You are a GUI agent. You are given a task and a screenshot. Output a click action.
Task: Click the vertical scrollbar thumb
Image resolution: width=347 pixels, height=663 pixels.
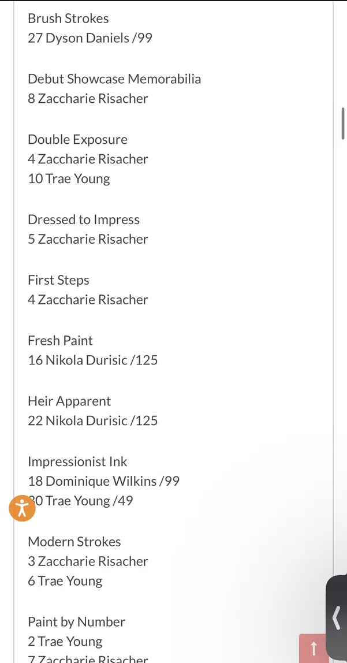coord(343,124)
